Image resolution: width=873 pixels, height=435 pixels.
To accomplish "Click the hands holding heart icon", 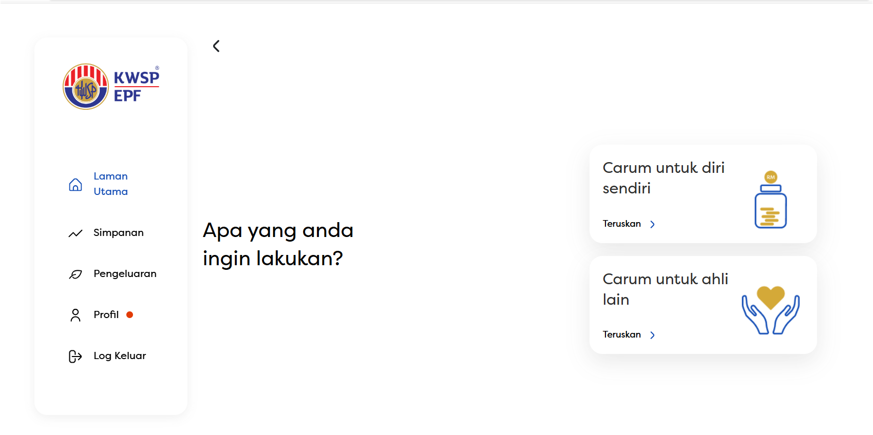I will pos(770,310).
